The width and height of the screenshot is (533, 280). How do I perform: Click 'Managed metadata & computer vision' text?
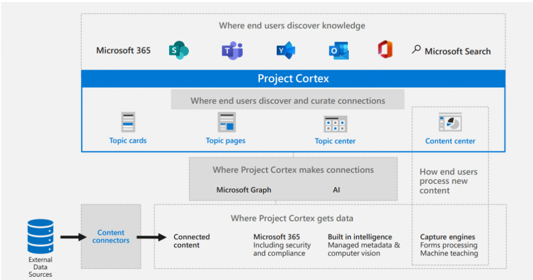click(364, 249)
